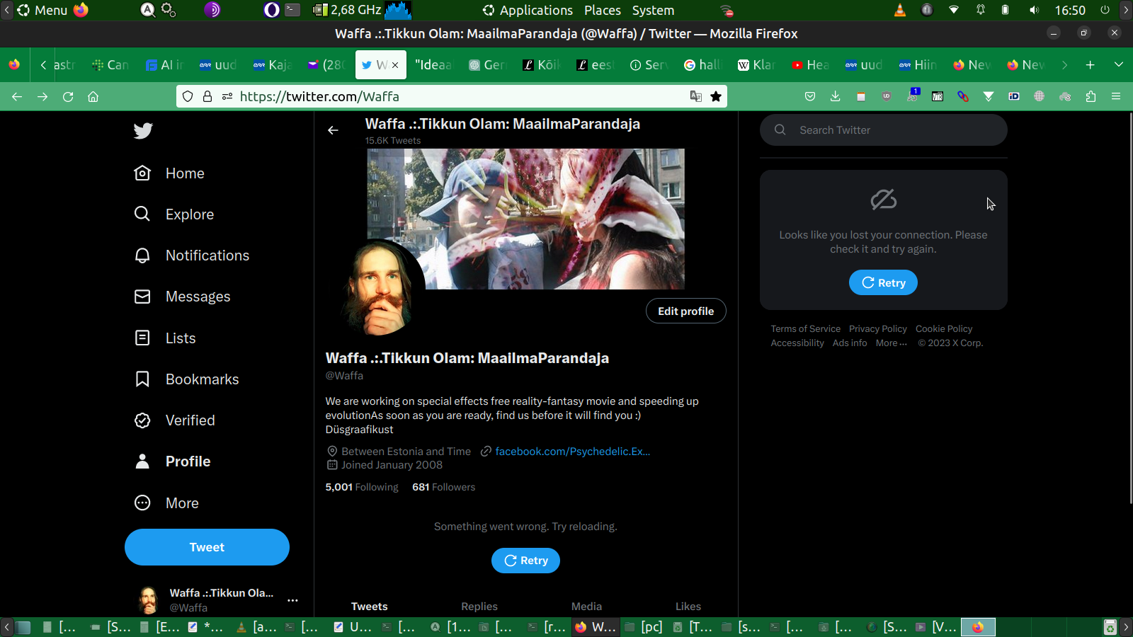This screenshot has height=637, width=1133.
Task: Click the Twitter bird logo
Action: click(143, 131)
